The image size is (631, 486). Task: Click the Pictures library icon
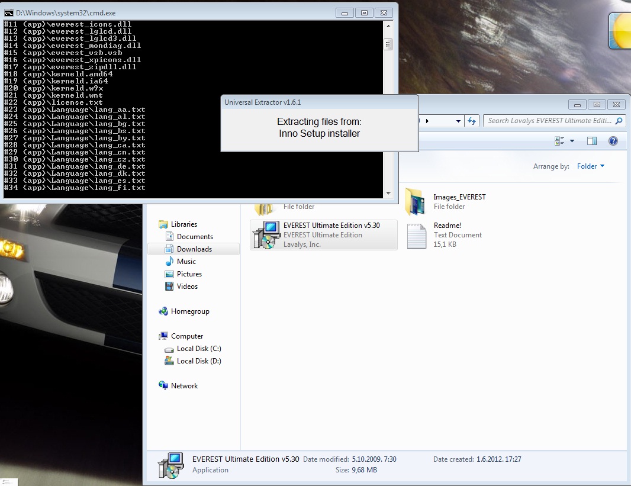[169, 275]
